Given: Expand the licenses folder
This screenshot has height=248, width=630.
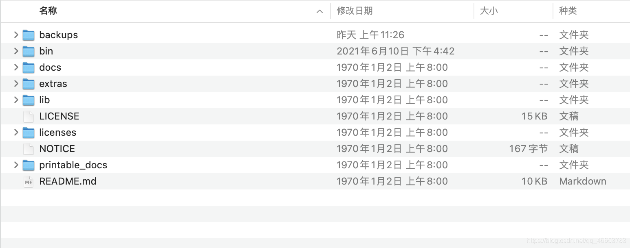Looking at the screenshot, I should pyautogui.click(x=16, y=133).
